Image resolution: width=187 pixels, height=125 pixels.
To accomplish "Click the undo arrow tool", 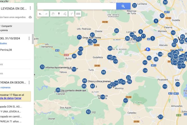I will click(40, 14).
